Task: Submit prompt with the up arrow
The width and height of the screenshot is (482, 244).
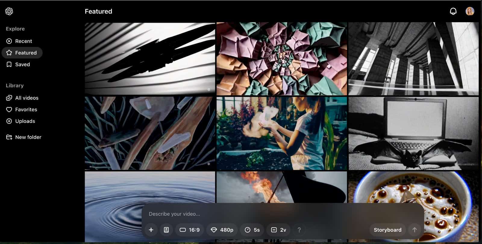Action: 415,230
